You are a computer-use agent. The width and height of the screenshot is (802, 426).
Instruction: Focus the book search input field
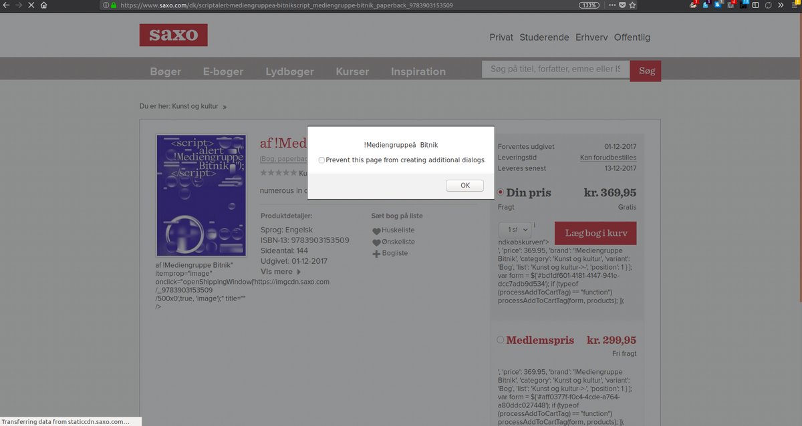555,69
